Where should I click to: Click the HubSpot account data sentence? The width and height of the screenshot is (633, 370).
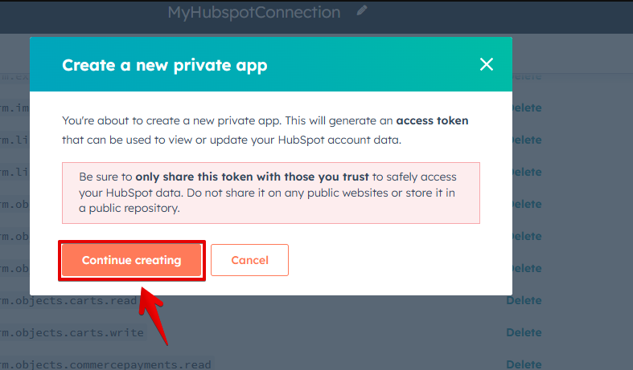coord(232,140)
